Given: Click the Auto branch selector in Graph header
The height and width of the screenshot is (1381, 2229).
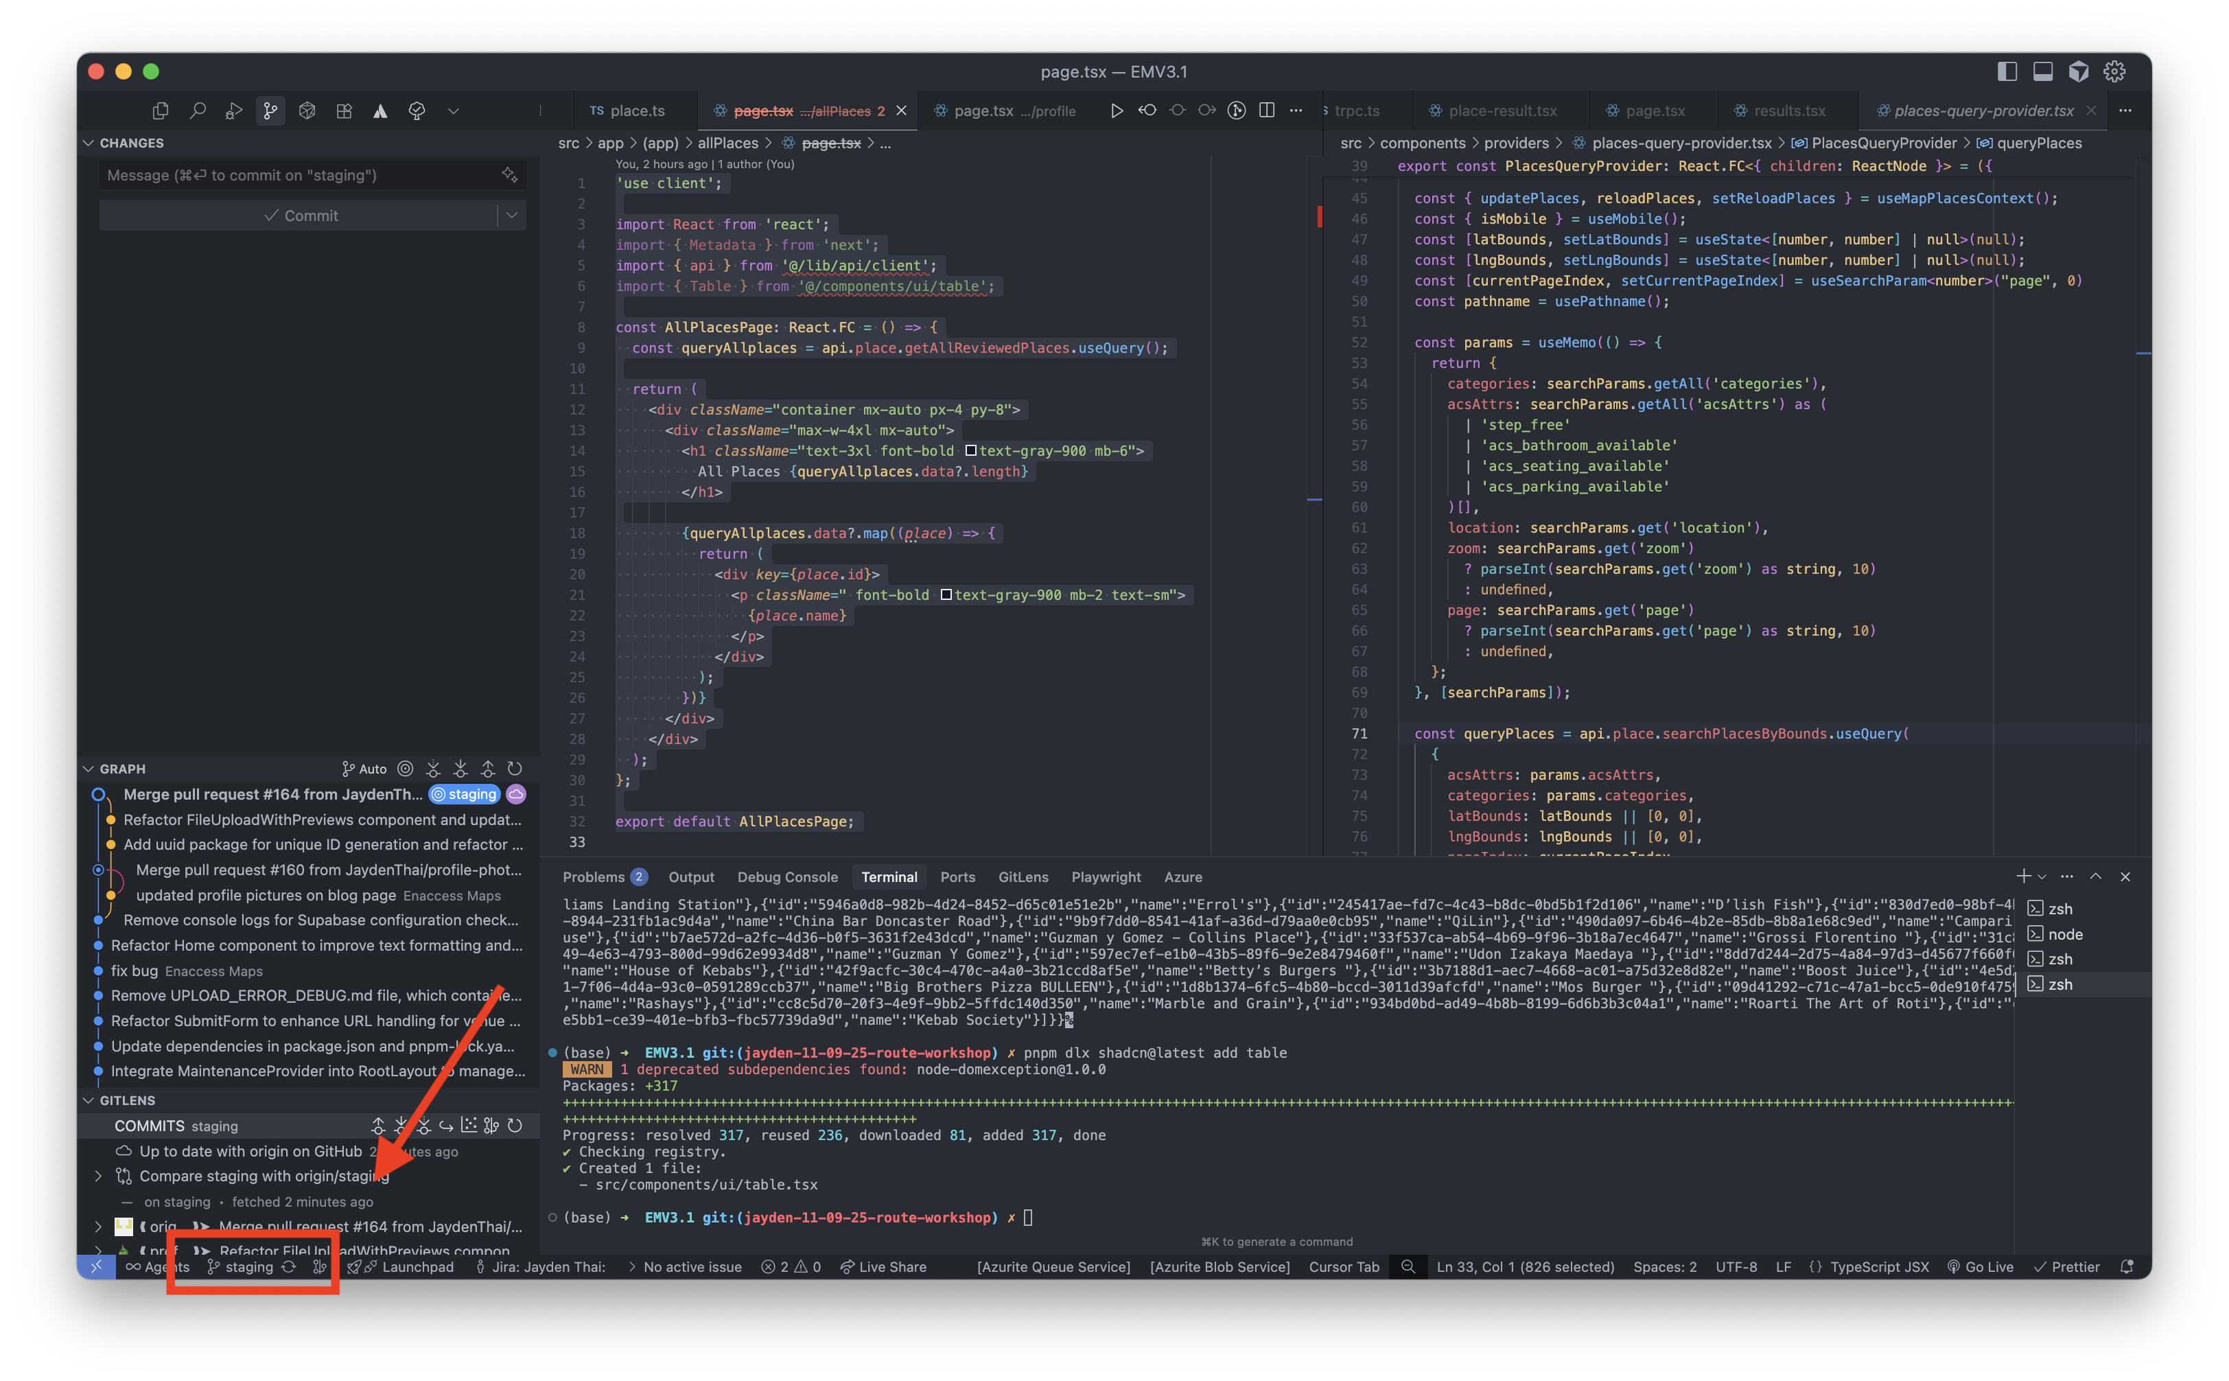Looking at the screenshot, I should (364, 769).
